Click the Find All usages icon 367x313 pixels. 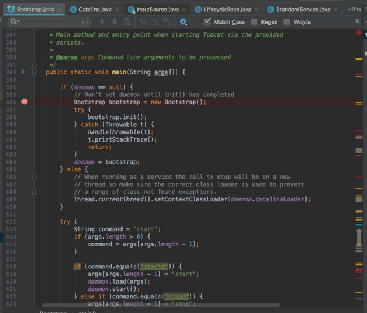click(127, 22)
